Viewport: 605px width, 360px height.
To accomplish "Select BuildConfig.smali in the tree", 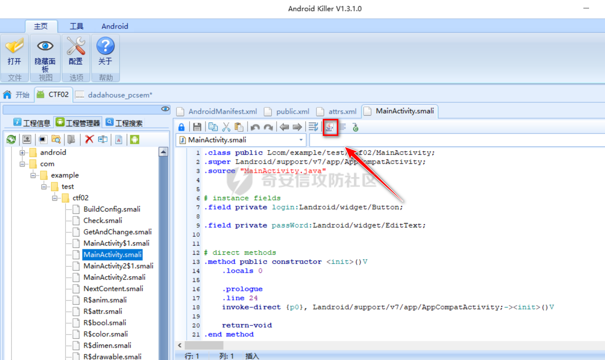I will tap(112, 209).
